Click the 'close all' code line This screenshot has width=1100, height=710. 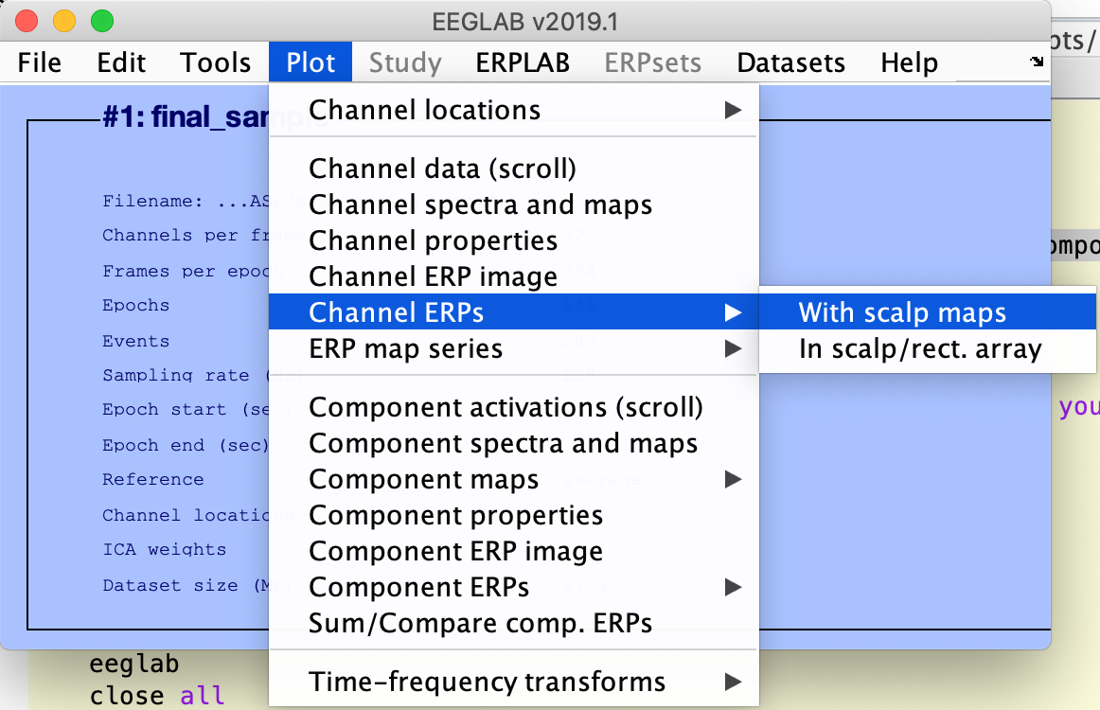[157, 695]
